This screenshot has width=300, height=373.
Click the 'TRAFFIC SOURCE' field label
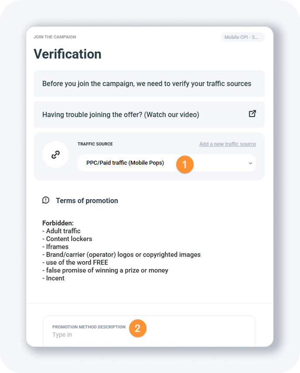95,144
